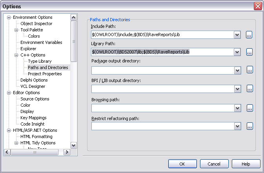Viewport: 264px width, 173px height.
Task: Click the ellipsis button beside Browsing path
Action: click(x=250, y=108)
